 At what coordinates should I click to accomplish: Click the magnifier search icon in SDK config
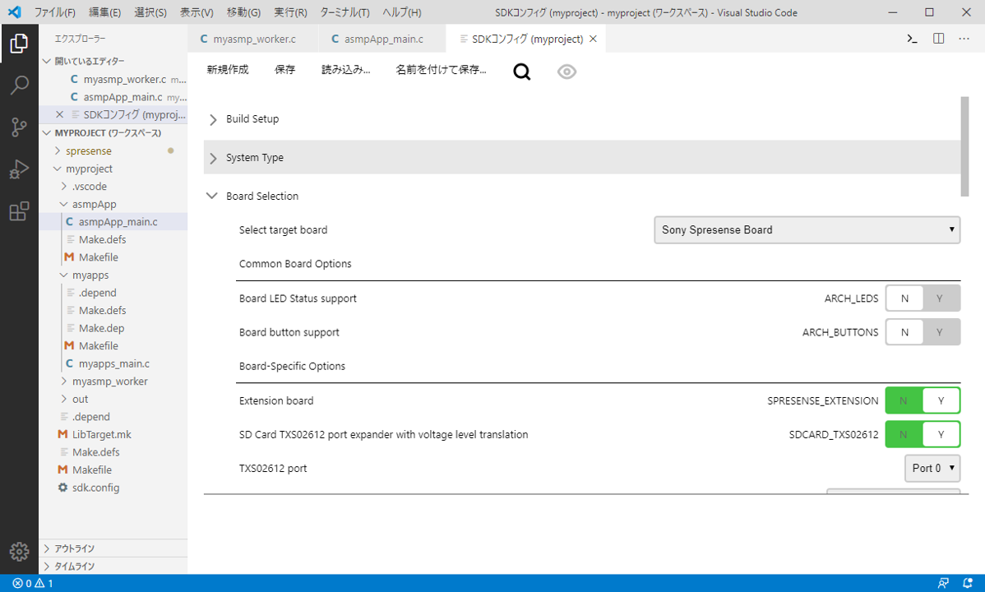tap(521, 72)
